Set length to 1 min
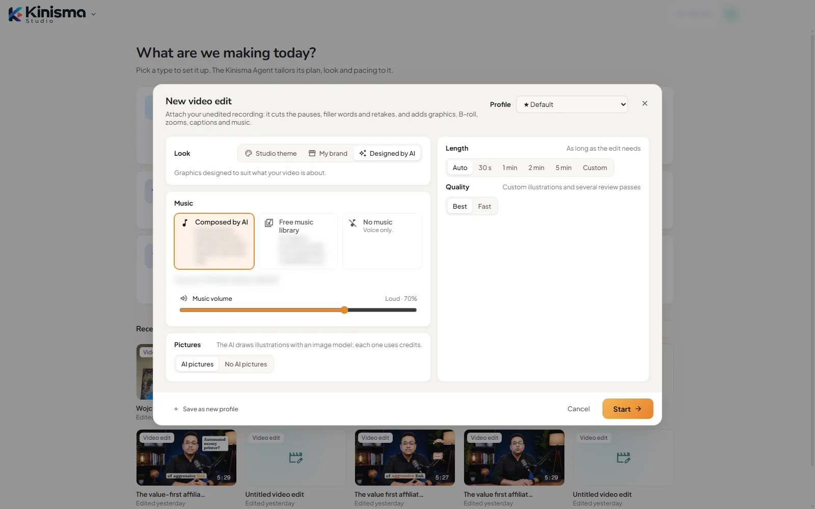Image resolution: width=815 pixels, height=509 pixels. 510,167
